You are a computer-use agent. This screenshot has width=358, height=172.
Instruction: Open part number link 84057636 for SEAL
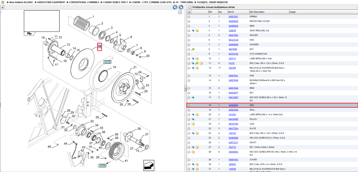233,110
